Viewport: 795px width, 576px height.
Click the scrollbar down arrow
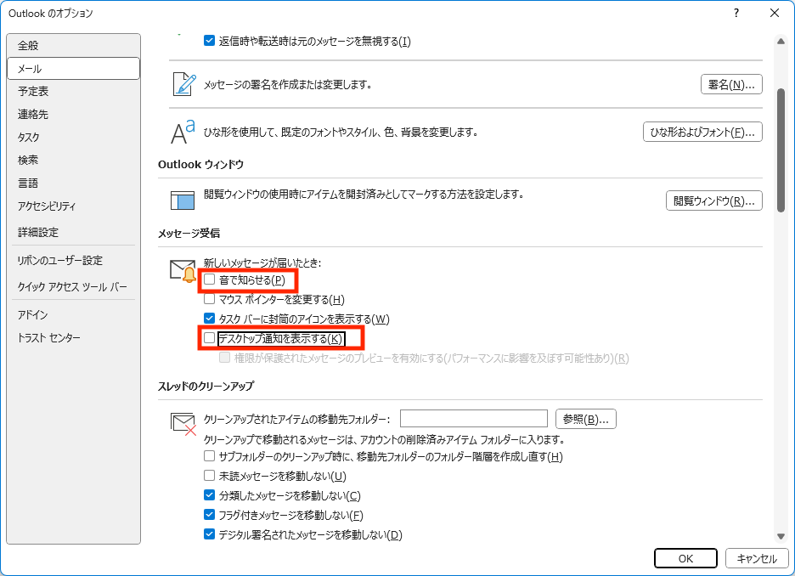coord(781,536)
